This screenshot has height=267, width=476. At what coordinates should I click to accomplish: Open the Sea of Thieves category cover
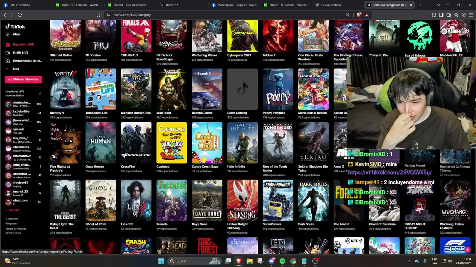(420, 36)
